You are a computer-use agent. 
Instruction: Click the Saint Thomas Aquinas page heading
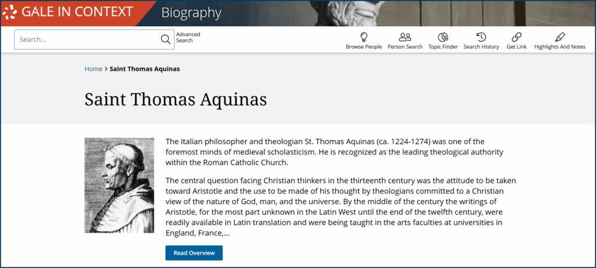pos(176,99)
